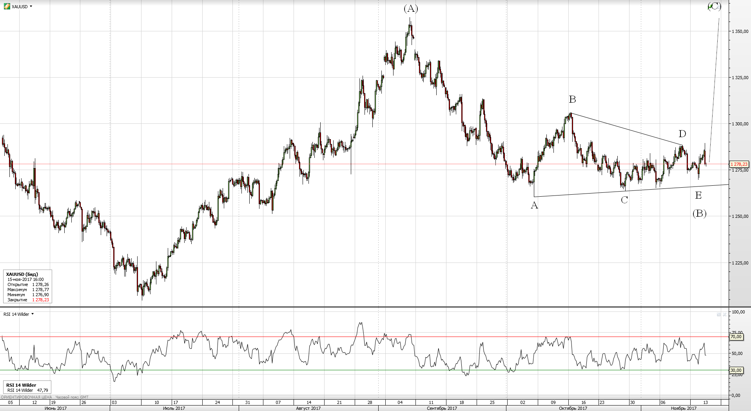
Task: Click the green chart icon near wave (C)
Action: point(710,6)
